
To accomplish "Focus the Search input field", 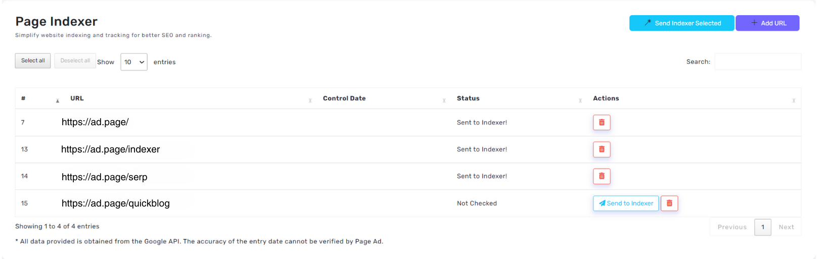I will pyautogui.click(x=758, y=62).
